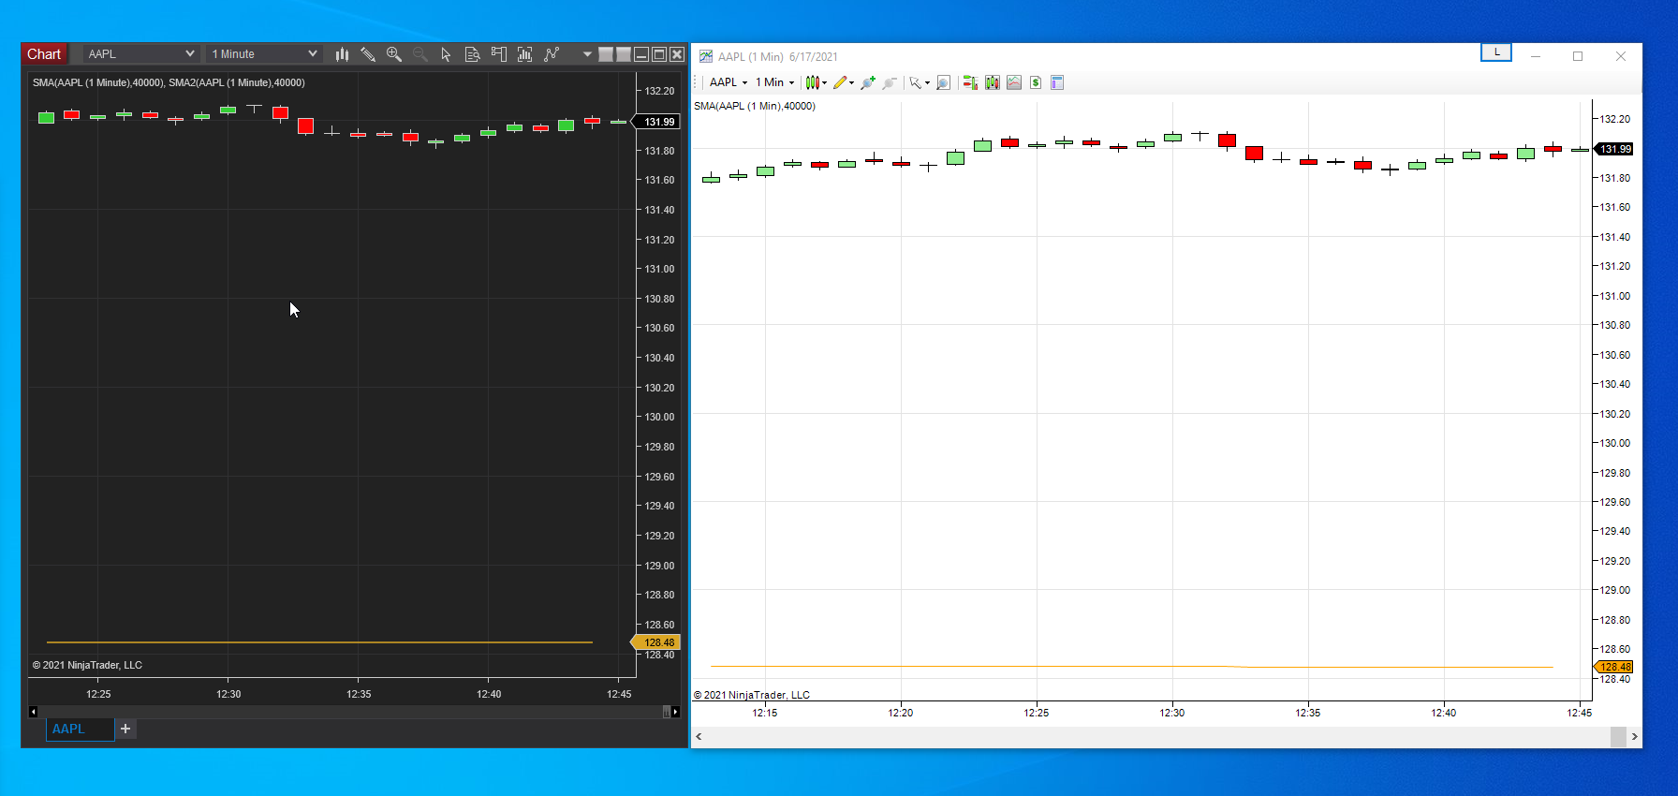Screen dimensions: 1678x796
Task: Click left arrow of light chart scrollbar
Action: click(x=699, y=737)
